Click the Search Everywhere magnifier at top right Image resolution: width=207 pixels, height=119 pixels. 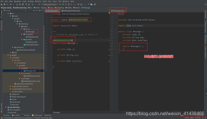[205, 5]
